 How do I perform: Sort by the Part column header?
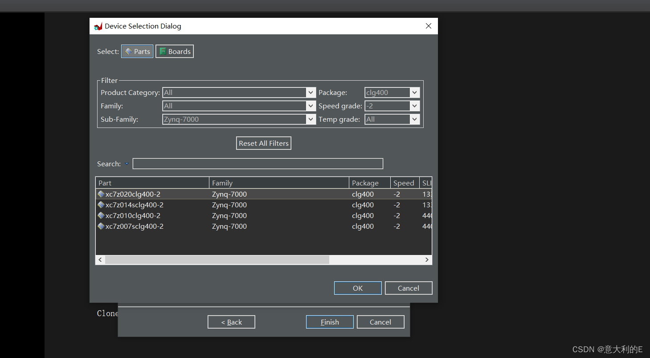pyautogui.click(x=152, y=183)
